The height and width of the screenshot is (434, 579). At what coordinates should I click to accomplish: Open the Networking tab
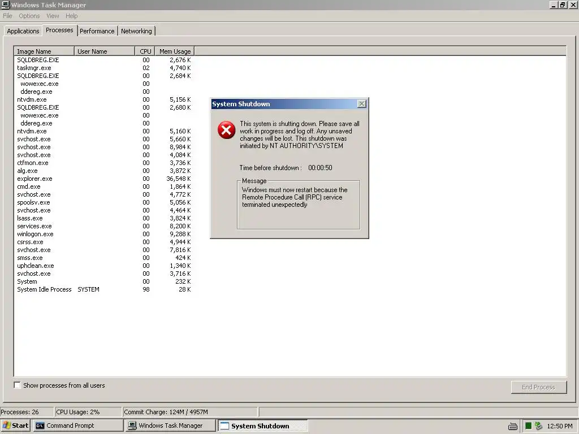(x=136, y=31)
